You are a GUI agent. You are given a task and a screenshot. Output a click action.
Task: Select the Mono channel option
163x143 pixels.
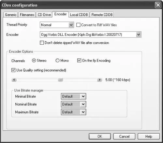(57, 61)
